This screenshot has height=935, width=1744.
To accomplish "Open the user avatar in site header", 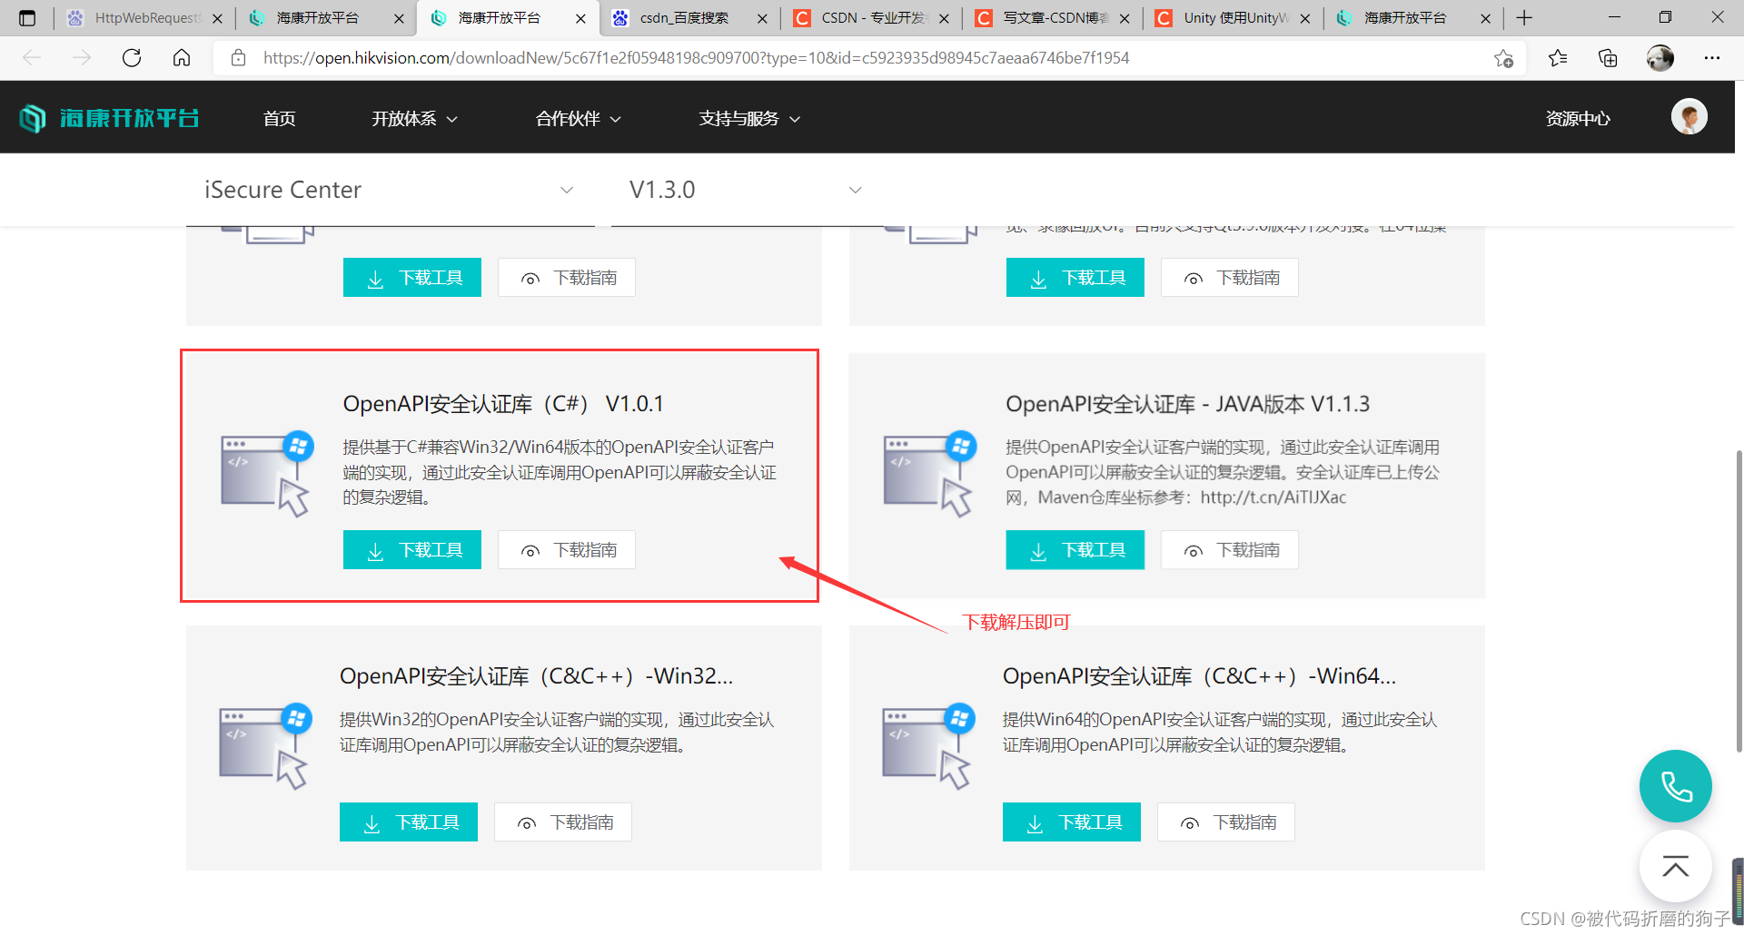I will coord(1689,117).
